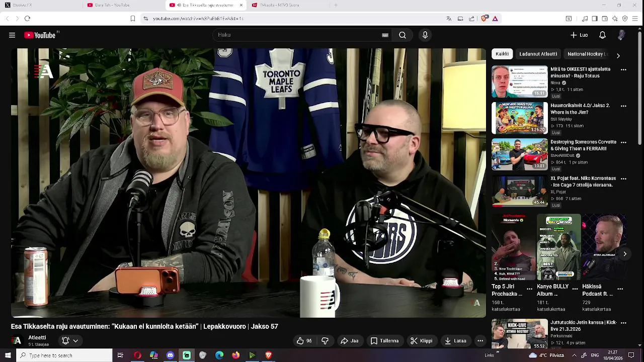
Task: Click the YouTube search magnifier button
Action: 403,35
